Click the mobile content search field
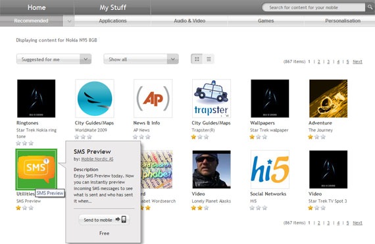Screen dimensions: 375x244 click(313, 7)
